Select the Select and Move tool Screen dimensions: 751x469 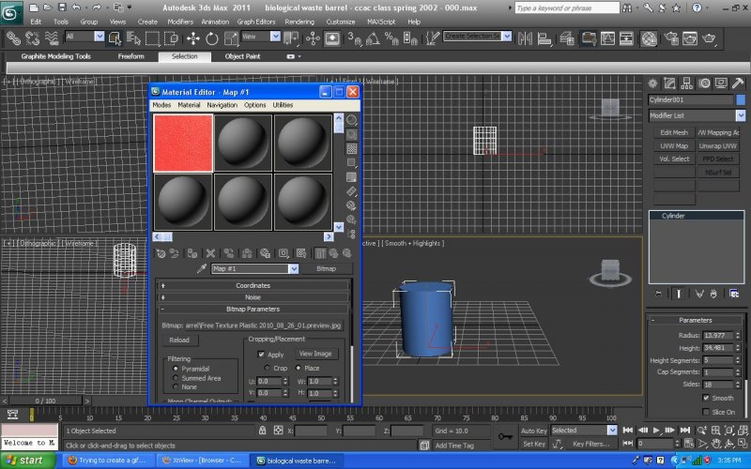(193, 38)
